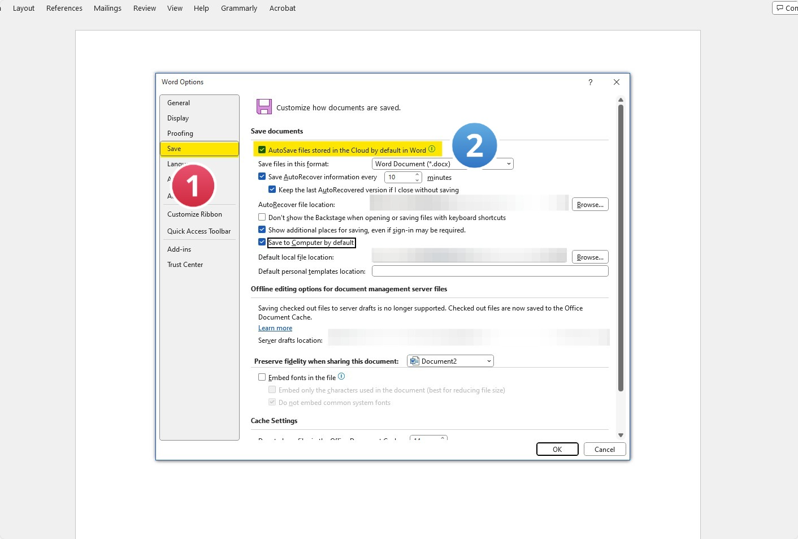Increase AutoRecover minutes with the up arrow
The height and width of the screenshot is (539, 798).
[417, 174]
